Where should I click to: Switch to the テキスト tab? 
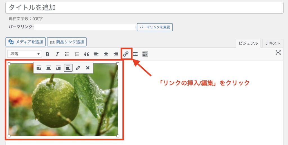273,44
